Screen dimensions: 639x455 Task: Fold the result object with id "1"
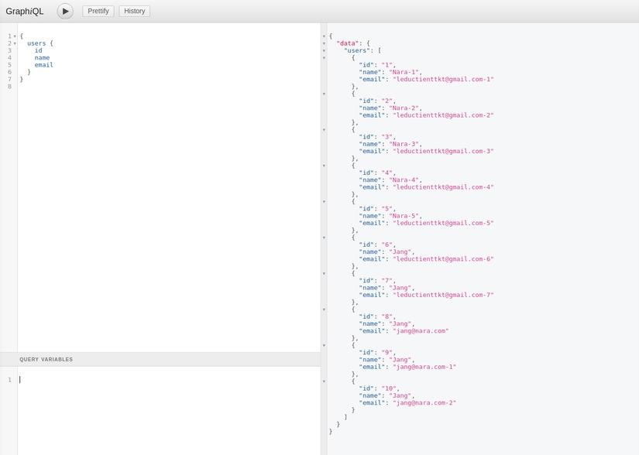(x=324, y=58)
